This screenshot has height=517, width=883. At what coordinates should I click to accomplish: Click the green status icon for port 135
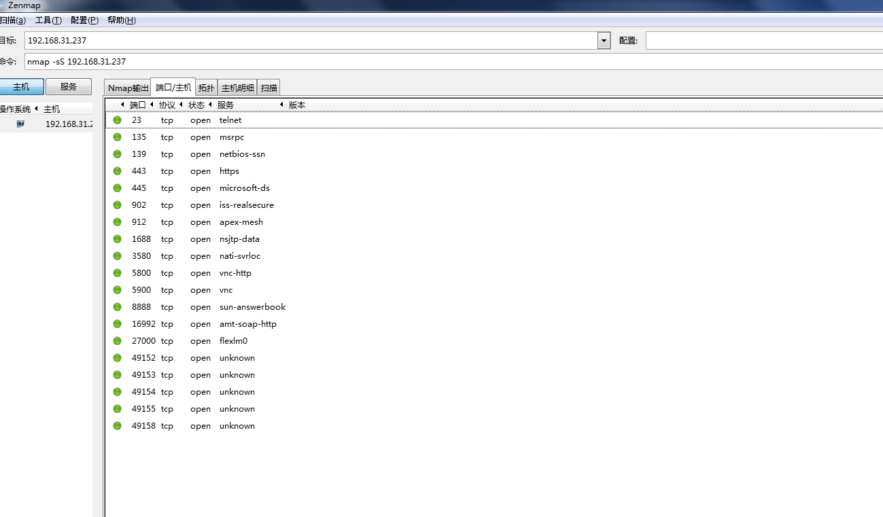coord(118,137)
